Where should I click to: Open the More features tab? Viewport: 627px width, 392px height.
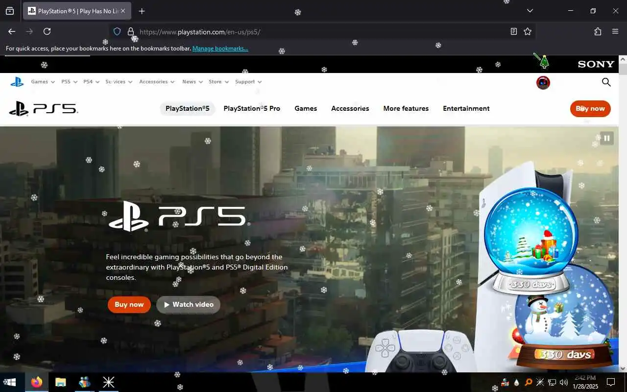pyautogui.click(x=406, y=108)
